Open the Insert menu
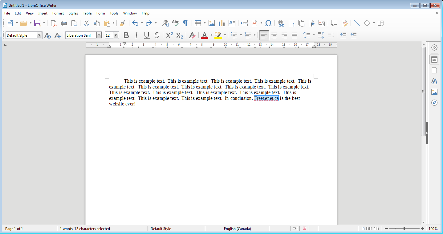Viewport: 443px width, 234px height. [x=43, y=13]
